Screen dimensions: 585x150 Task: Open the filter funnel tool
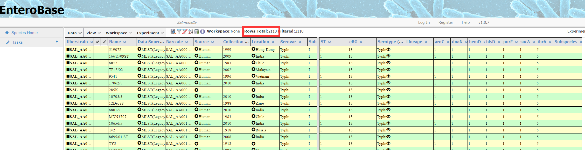pos(179,31)
